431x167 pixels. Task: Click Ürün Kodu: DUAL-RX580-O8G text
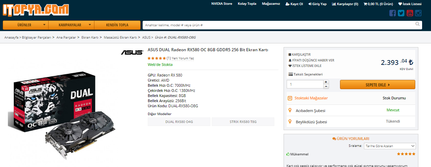point(173,106)
